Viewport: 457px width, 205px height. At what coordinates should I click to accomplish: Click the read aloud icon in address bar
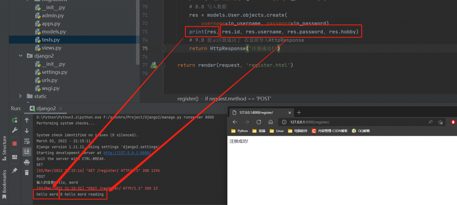pyautogui.click(x=431, y=122)
